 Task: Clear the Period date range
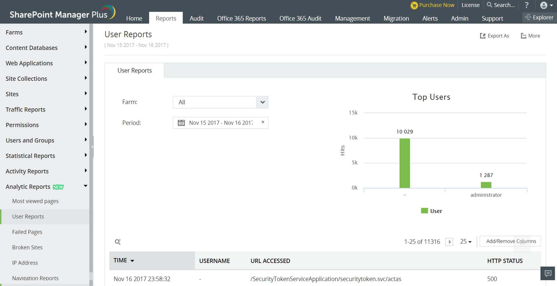coord(263,122)
